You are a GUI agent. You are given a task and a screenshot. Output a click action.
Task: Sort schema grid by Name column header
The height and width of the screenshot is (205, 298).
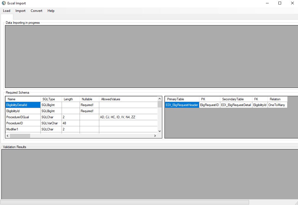pyautogui.click(x=23, y=99)
